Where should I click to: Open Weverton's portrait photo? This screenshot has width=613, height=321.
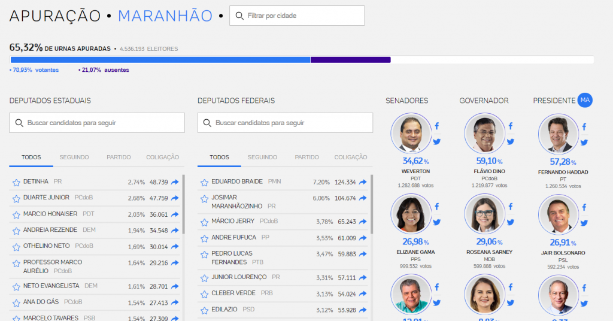pos(411,133)
